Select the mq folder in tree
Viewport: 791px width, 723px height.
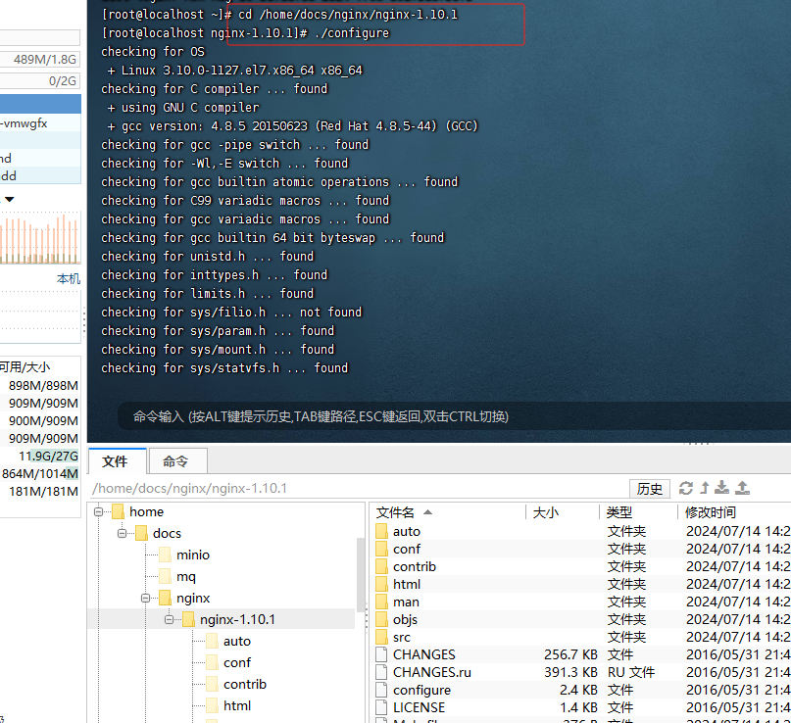tap(185, 576)
